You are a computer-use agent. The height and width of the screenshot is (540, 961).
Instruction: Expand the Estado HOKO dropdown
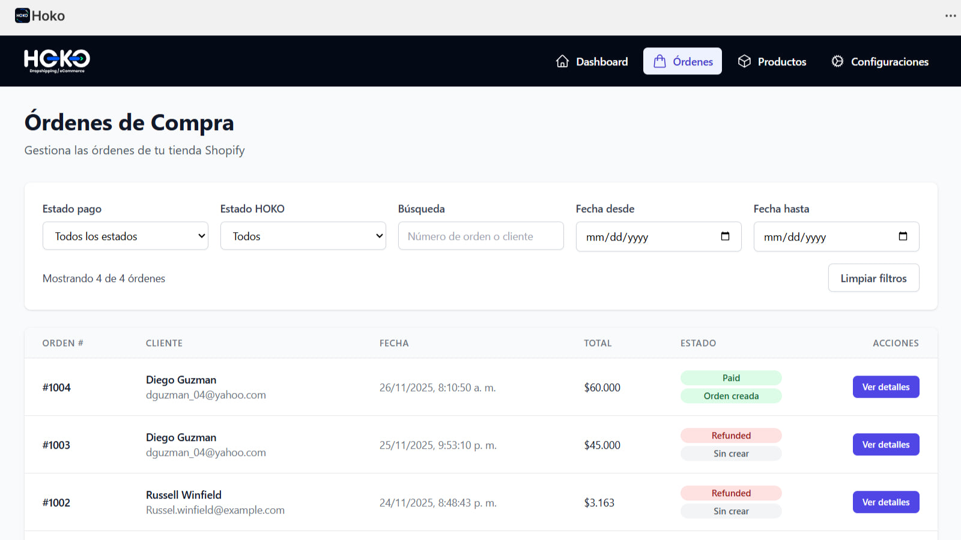303,236
